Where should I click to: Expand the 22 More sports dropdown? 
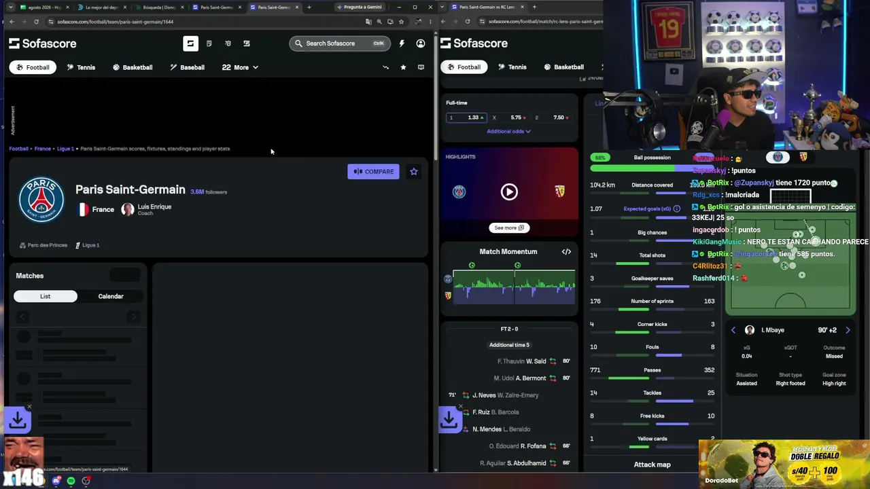[240, 67]
